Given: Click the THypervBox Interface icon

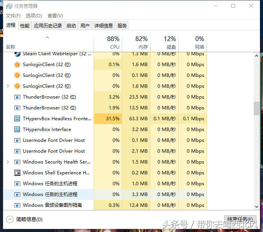Looking at the screenshot, I should pos(17,130).
